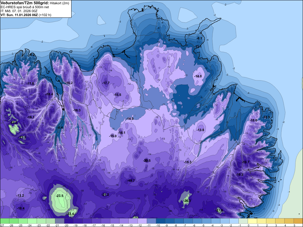This screenshot has height=227, width=303.
Task: Click the -13.2 temperature label
Action: click(20, 196)
